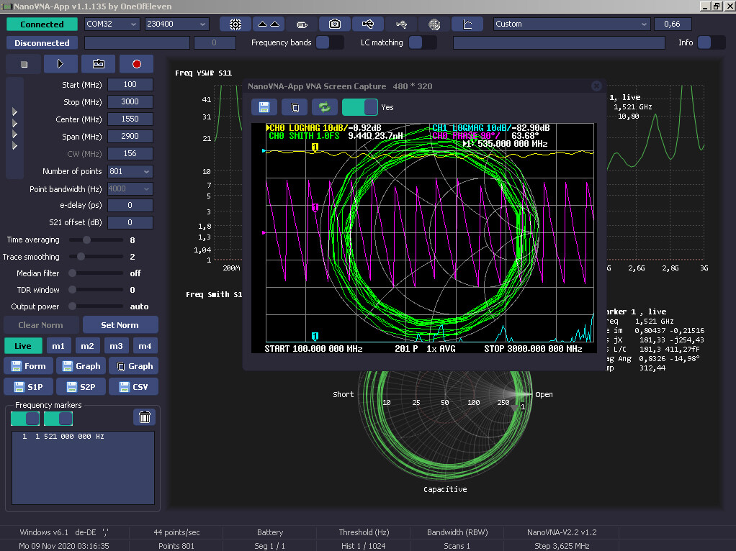Stop the sweep with the square button
The width and height of the screenshot is (736, 551).
(24, 64)
